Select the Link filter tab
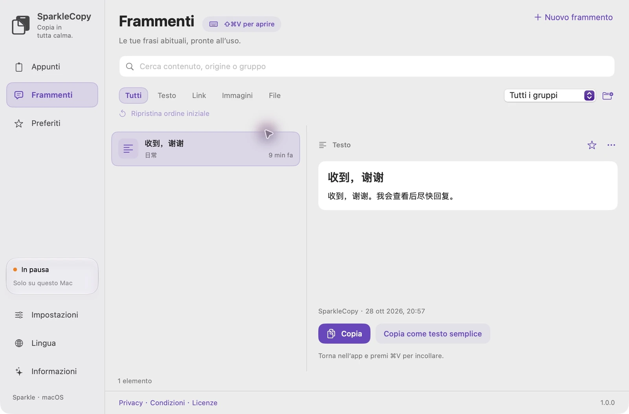Screen dimensions: 629x414 199,95
